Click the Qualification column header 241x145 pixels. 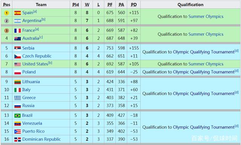coord(191,5)
